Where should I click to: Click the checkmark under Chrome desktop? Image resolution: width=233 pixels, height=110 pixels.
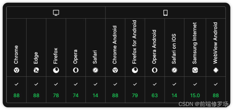pyautogui.click(x=17, y=84)
